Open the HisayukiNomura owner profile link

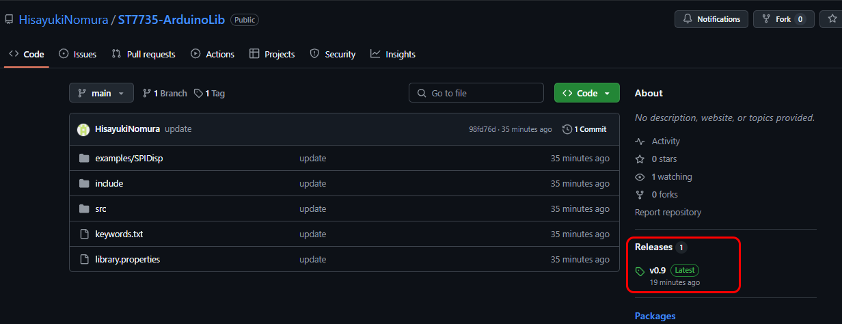click(x=64, y=20)
